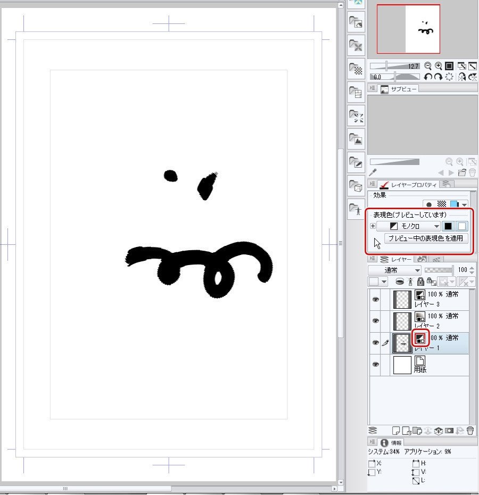This screenshot has width=479, height=495.
Task: Adjust the layer opacity slider
Action: coord(439,270)
